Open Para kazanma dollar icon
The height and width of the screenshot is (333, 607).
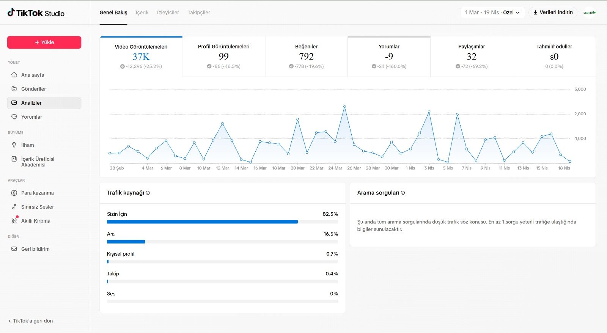pos(14,193)
